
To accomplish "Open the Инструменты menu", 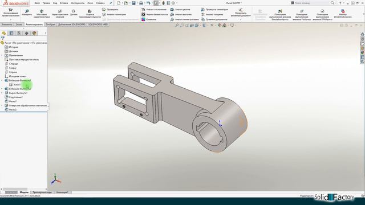I will 78,3.
